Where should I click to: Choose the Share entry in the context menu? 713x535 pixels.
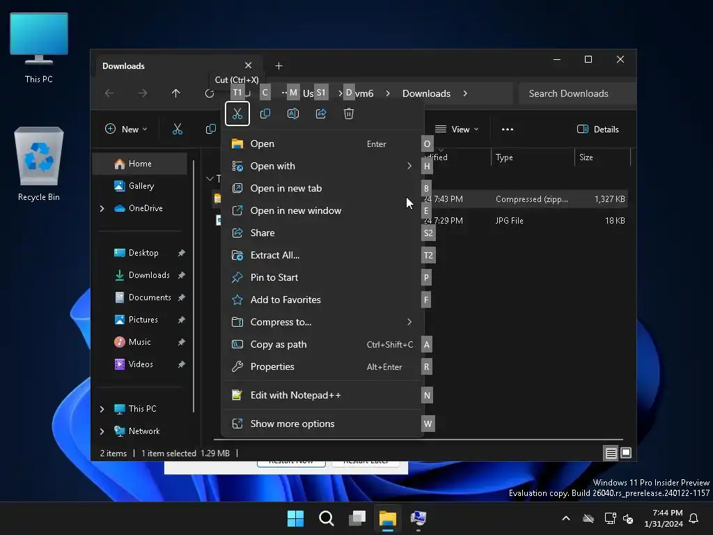pyautogui.click(x=322, y=233)
